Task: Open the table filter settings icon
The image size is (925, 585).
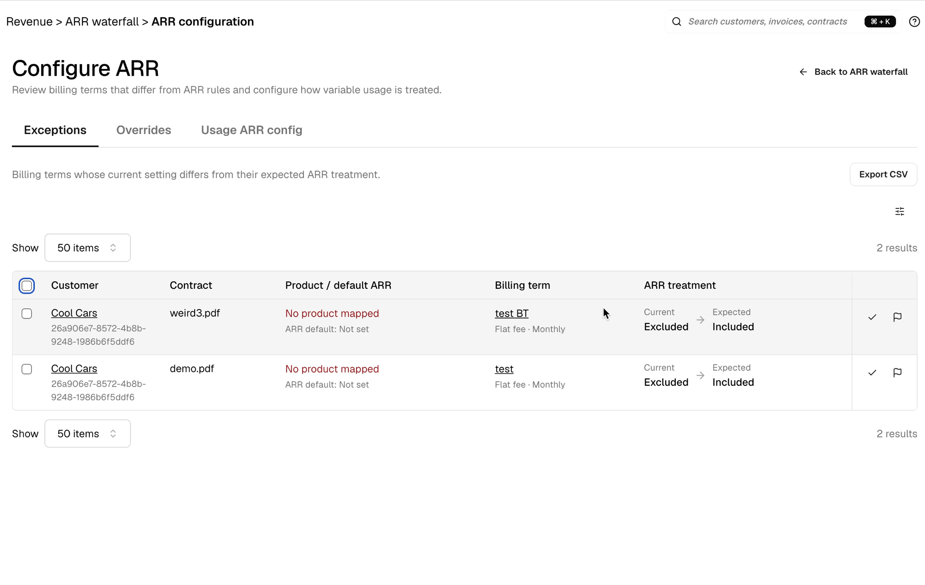Action: (900, 212)
